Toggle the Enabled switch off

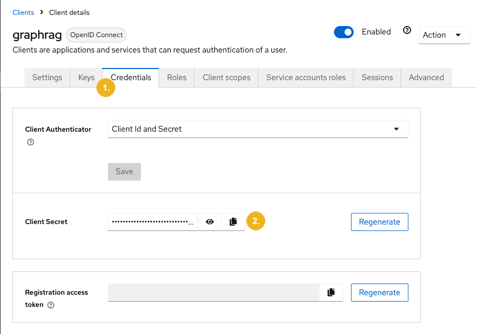pyautogui.click(x=344, y=32)
